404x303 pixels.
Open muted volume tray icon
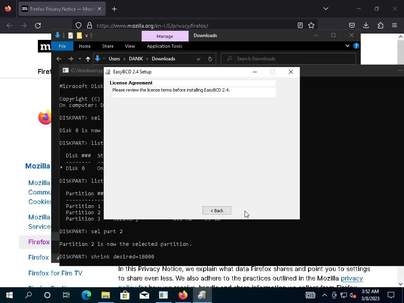coord(353,295)
